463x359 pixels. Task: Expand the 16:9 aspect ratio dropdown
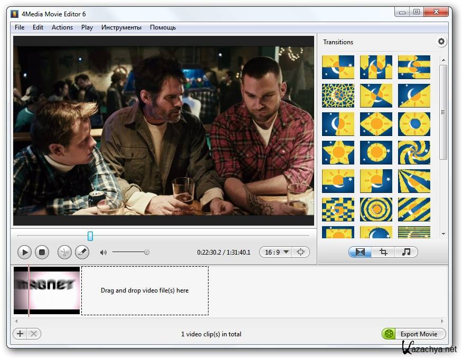pos(277,252)
